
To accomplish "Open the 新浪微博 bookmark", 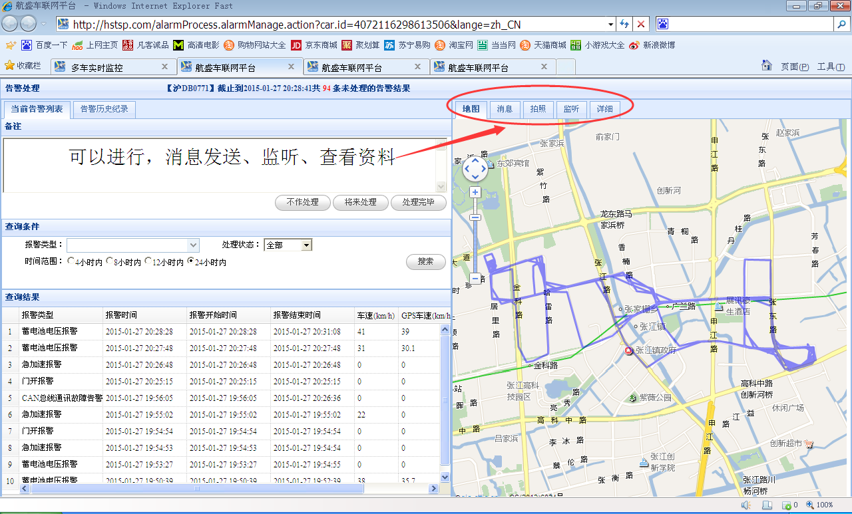I will click(652, 45).
